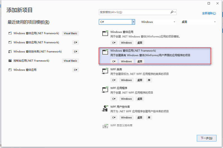This screenshot has height=148, width=223.
Task: Select the WPF 自定义控件库 template icon
Action: (x=105, y=126)
